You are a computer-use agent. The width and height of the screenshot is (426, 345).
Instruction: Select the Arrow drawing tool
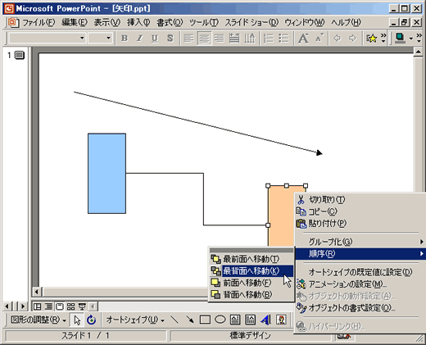point(190,320)
